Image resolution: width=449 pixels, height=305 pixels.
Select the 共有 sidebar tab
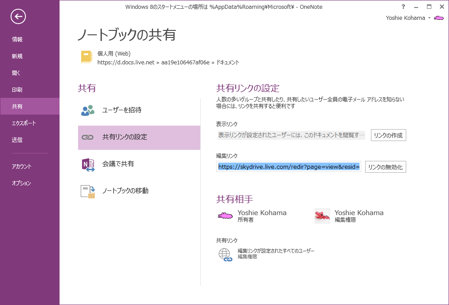(30, 106)
